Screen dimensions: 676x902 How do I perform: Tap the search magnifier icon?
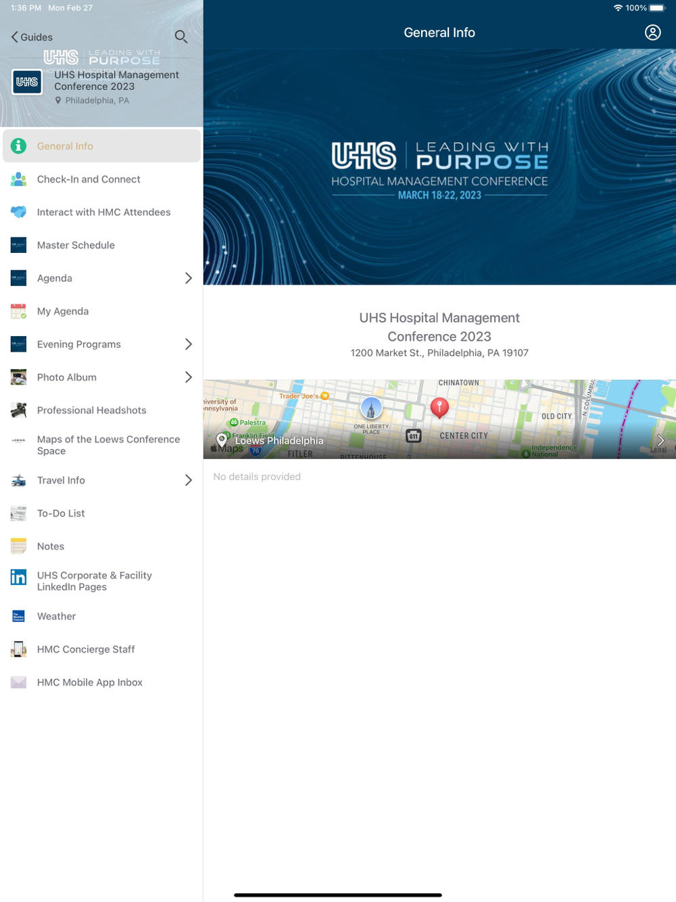tap(181, 37)
